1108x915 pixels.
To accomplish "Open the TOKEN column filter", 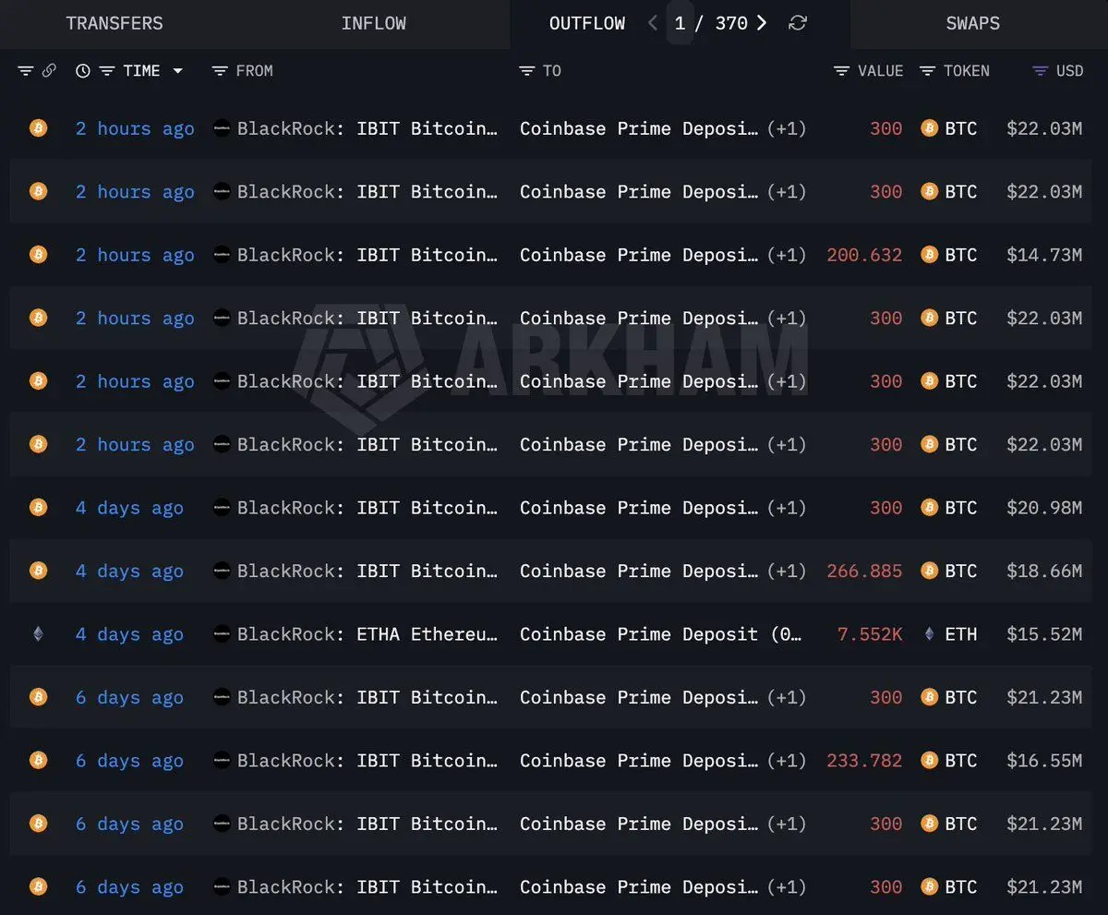I will (928, 71).
